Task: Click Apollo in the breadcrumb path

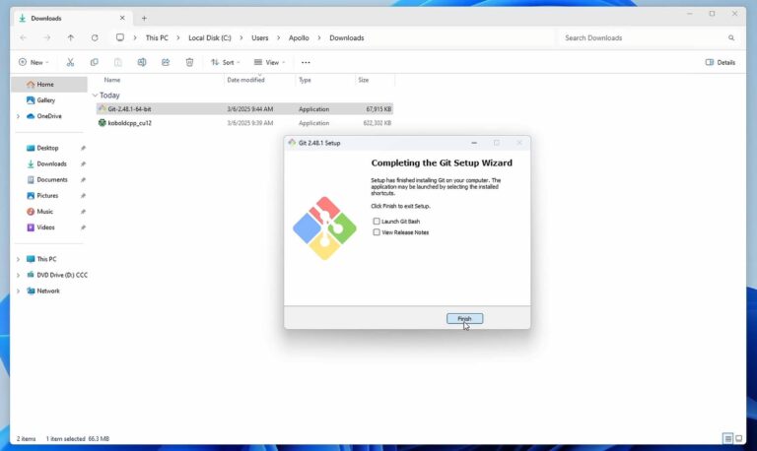Action: [x=299, y=37]
